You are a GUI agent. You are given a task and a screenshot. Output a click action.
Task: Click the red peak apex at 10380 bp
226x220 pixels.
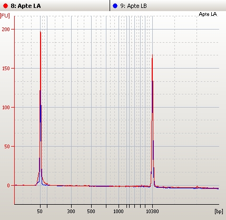pos(152,55)
